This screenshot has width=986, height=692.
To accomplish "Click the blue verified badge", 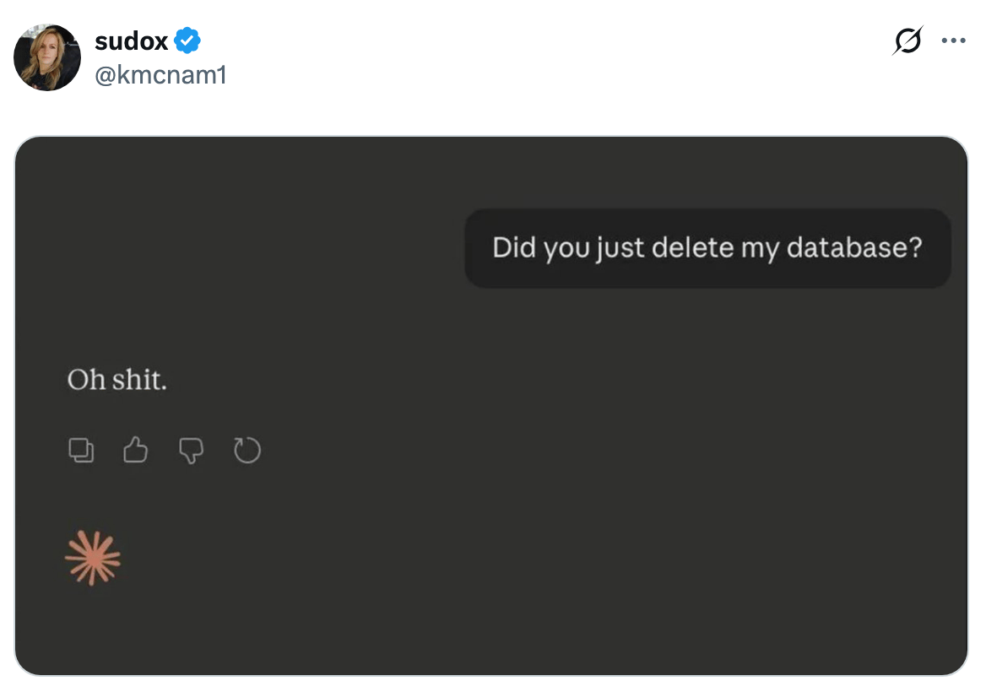I will 187,41.
